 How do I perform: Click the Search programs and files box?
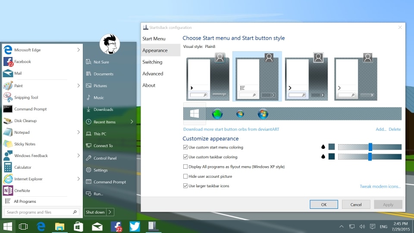click(x=41, y=212)
